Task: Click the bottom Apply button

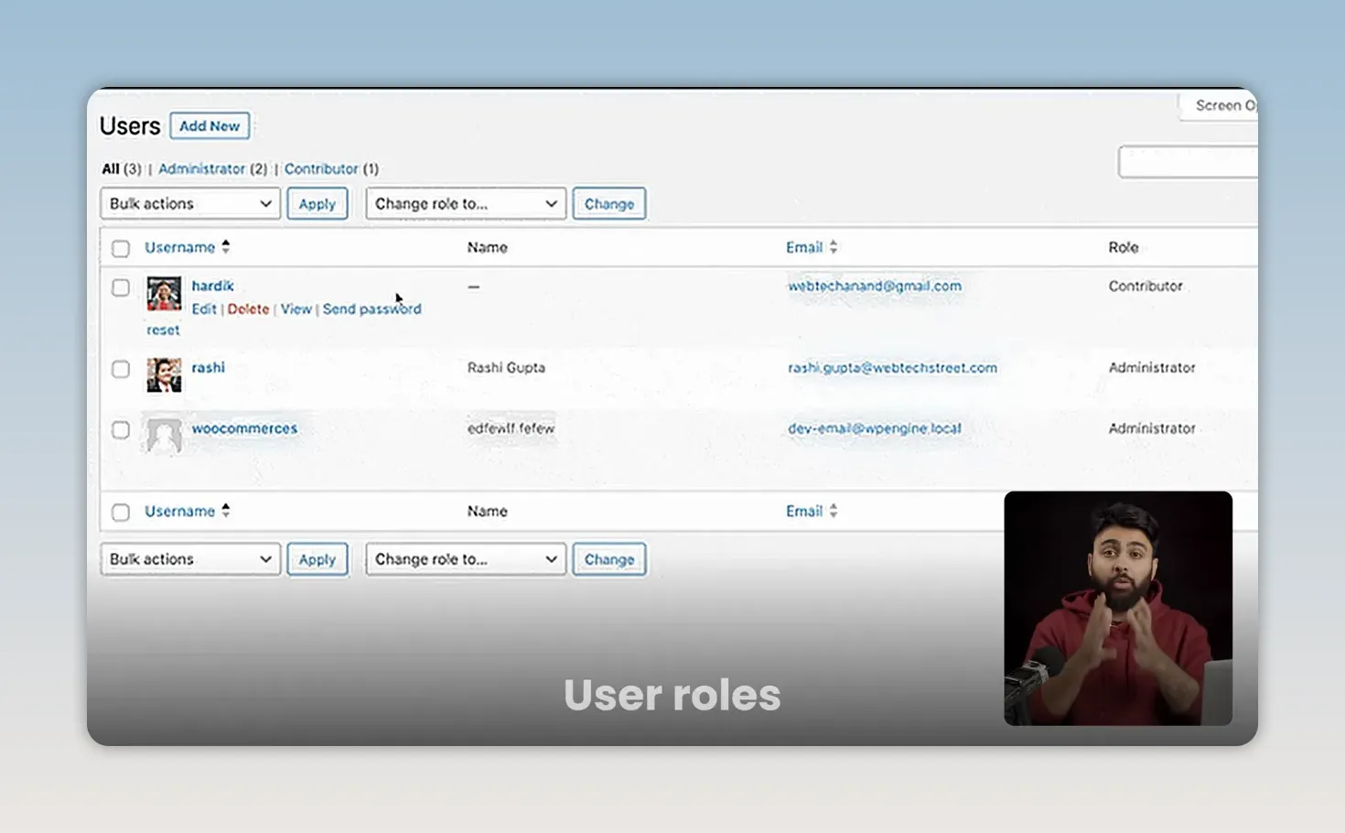Action: pos(317,558)
